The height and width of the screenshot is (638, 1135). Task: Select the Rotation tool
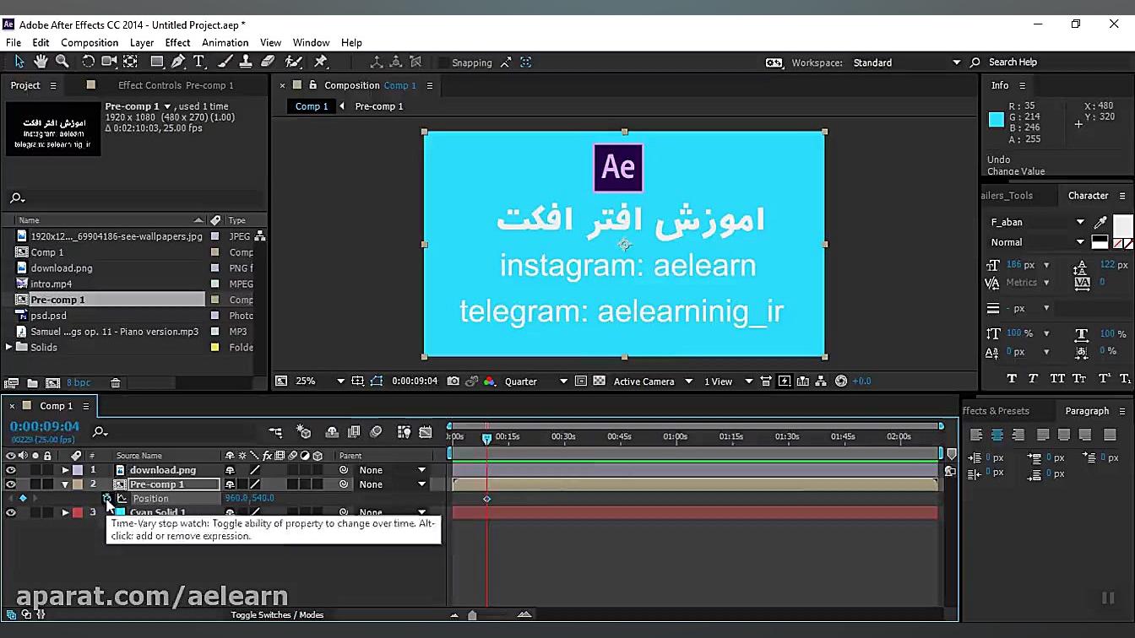[x=88, y=62]
